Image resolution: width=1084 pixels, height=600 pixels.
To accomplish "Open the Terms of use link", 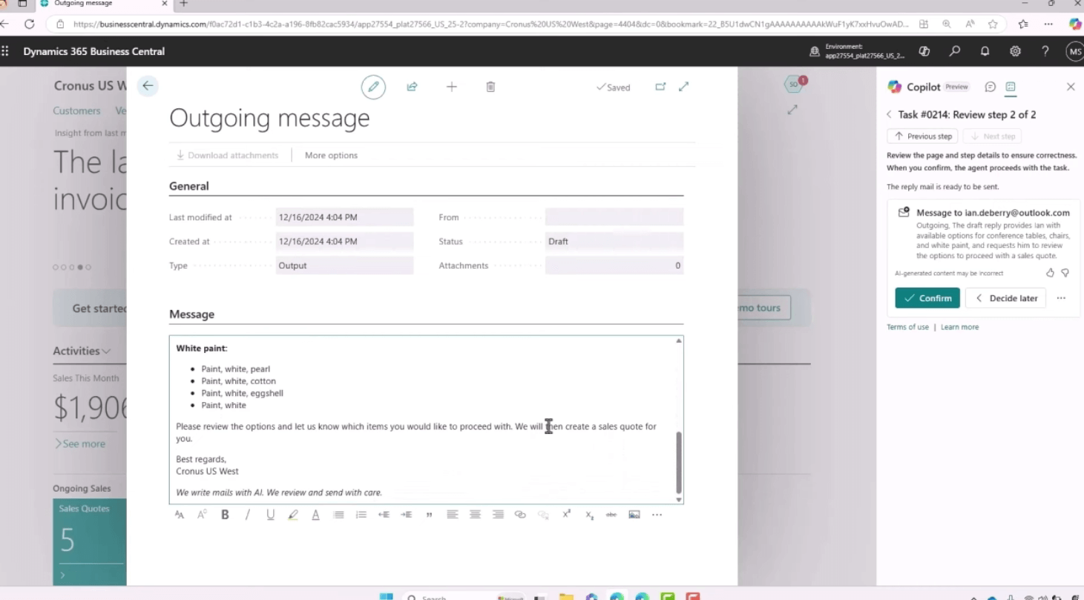I will [907, 327].
